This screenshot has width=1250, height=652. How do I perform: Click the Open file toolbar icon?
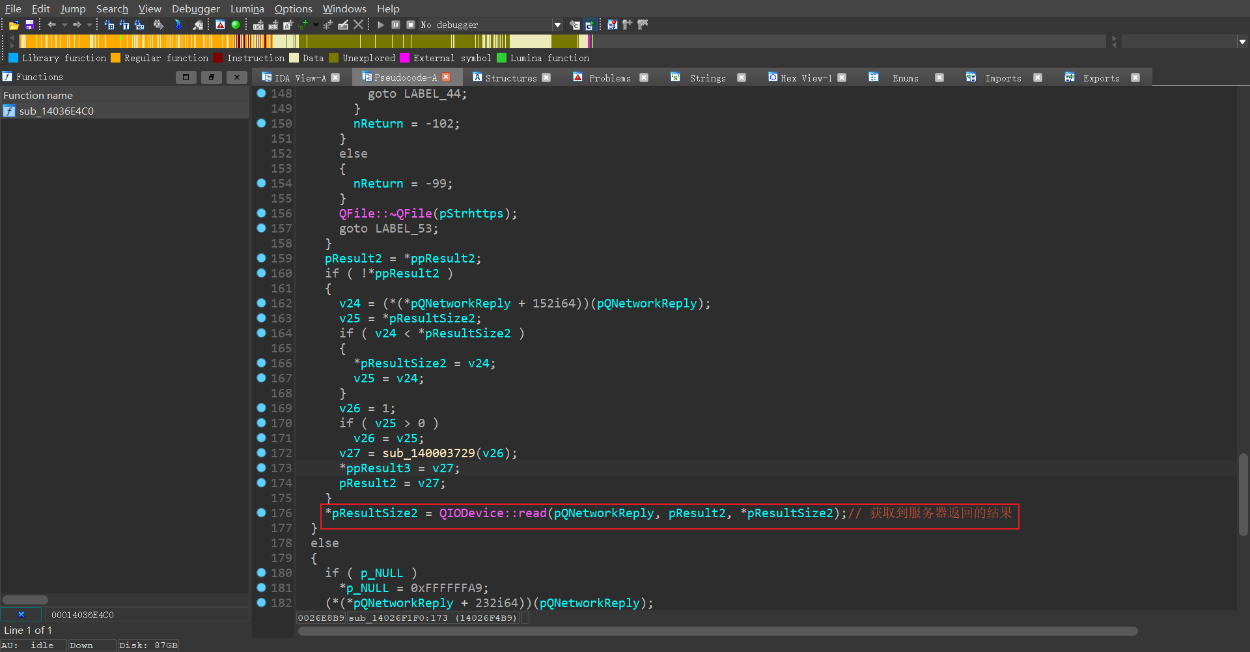click(14, 25)
